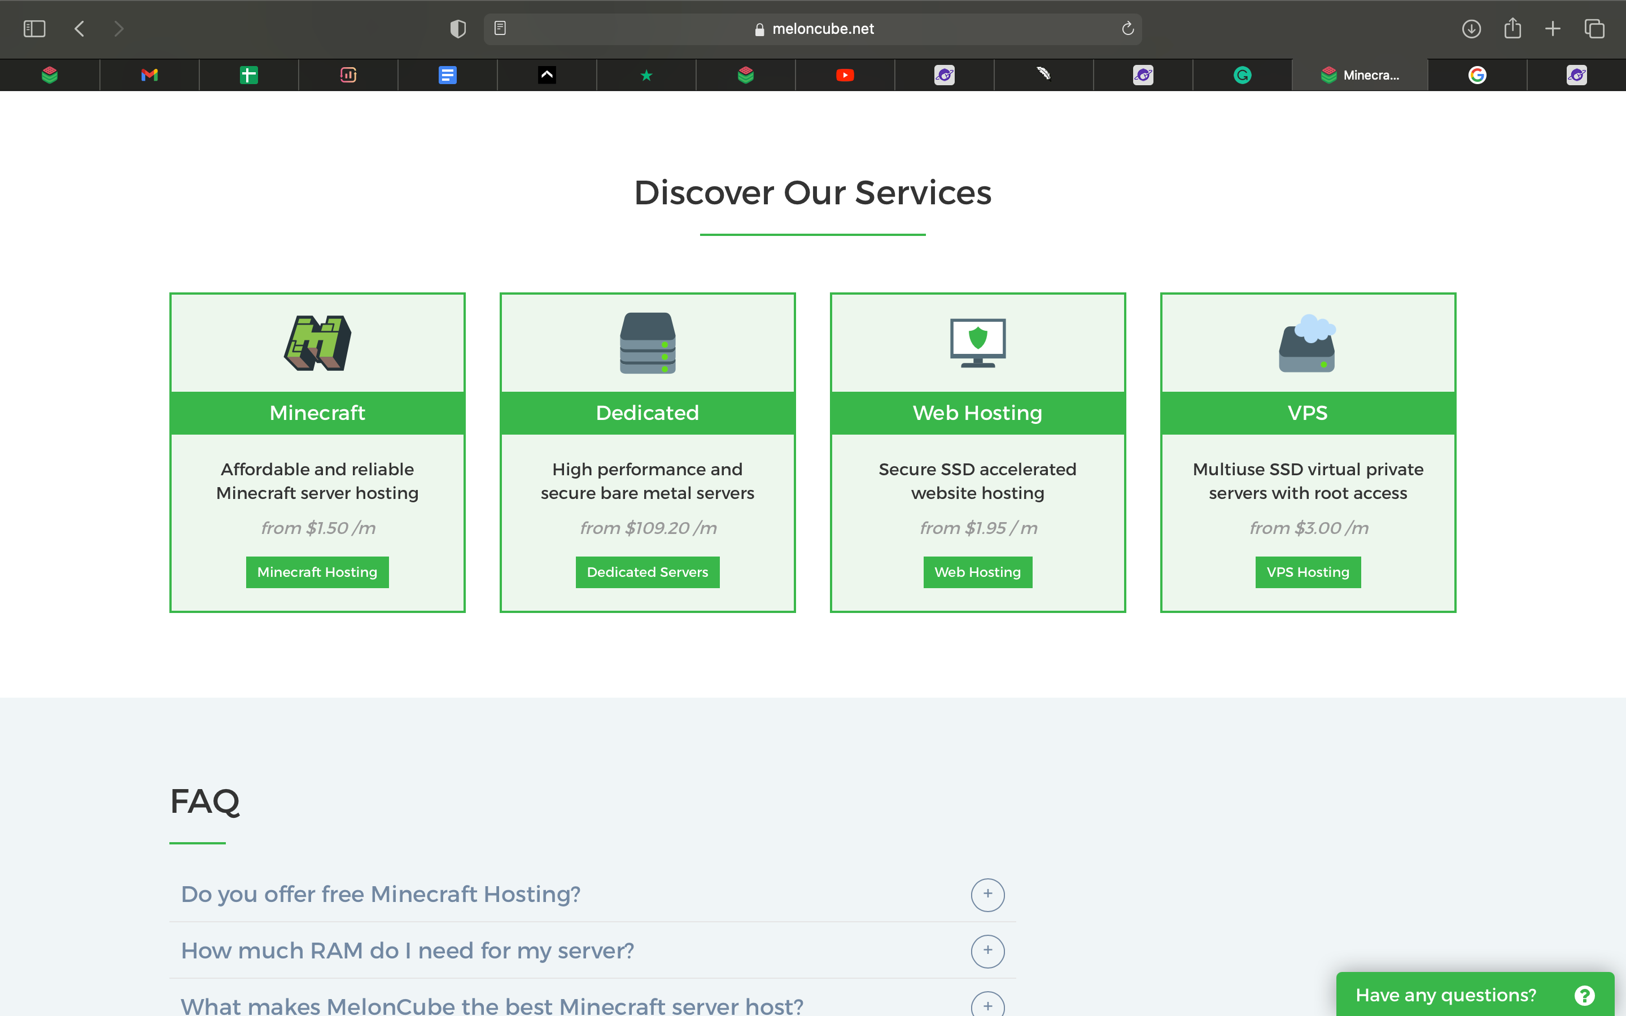1626x1016 pixels.
Task: Click the Web Hosting monitor shield icon
Action: pos(978,343)
